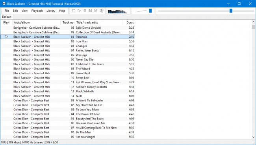
Task: Click the Playing column header
Action: click(6, 22)
